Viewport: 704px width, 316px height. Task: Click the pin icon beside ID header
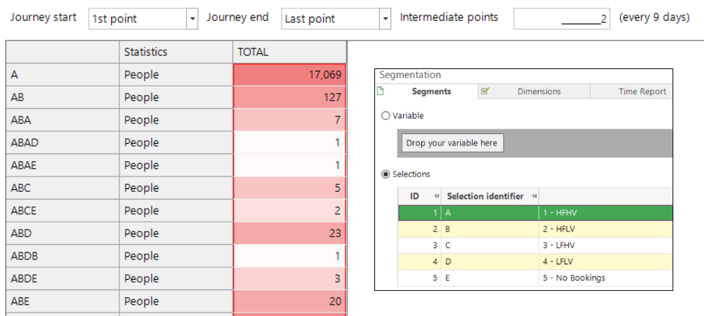(436, 196)
